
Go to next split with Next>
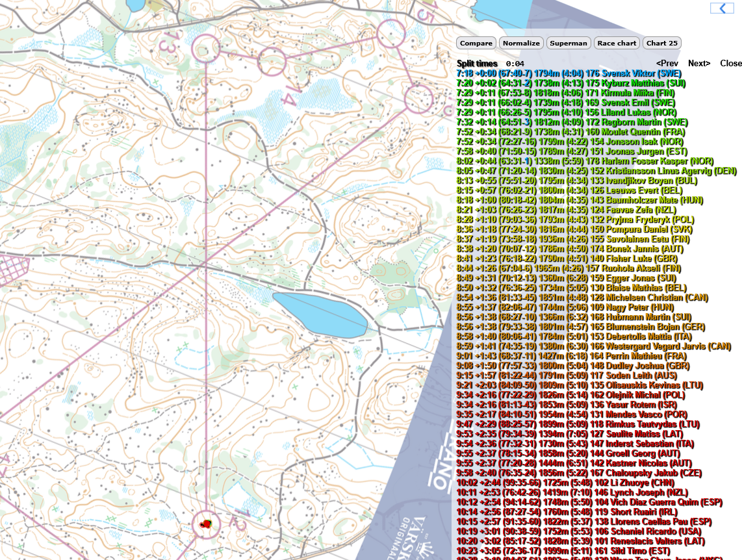pyautogui.click(x=699, y=64)
